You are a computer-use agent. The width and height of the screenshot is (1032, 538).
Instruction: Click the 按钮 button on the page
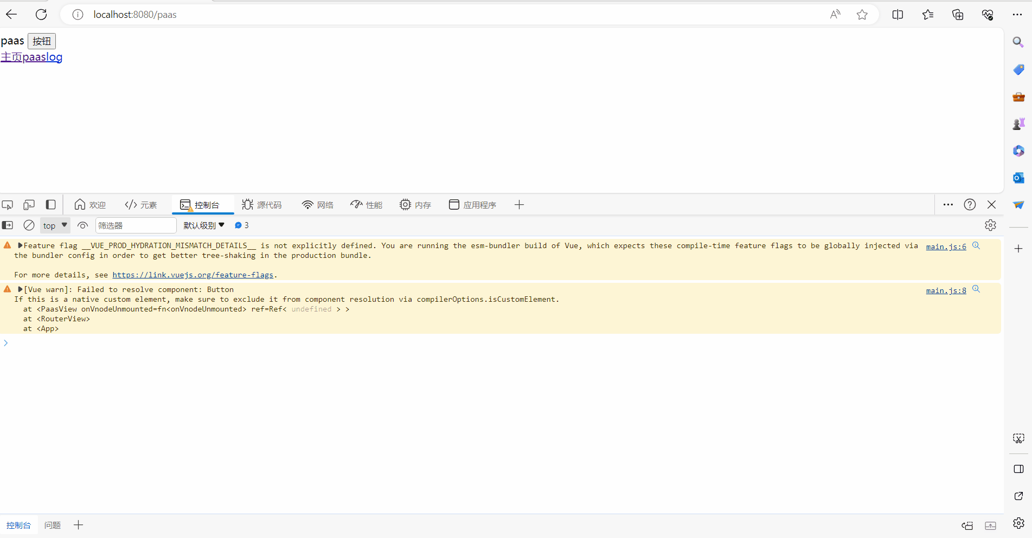coord(42,41)
